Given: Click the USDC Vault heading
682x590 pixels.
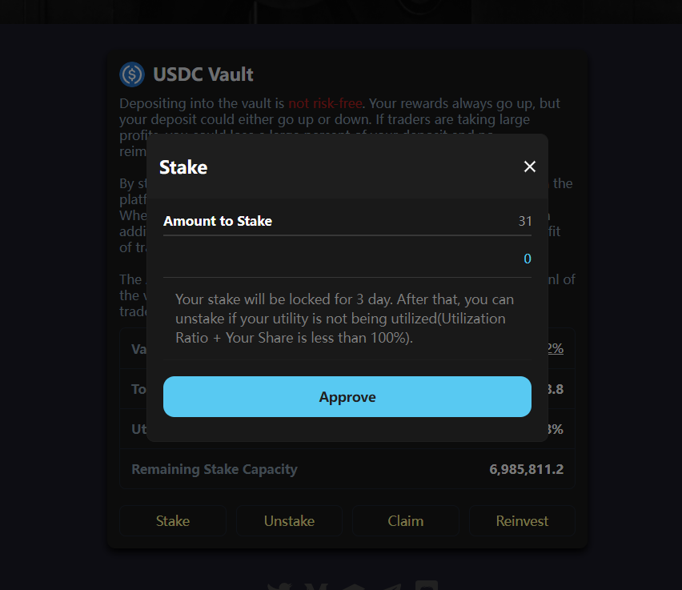Looking at the screenshot, I should (x=203, y=74).
